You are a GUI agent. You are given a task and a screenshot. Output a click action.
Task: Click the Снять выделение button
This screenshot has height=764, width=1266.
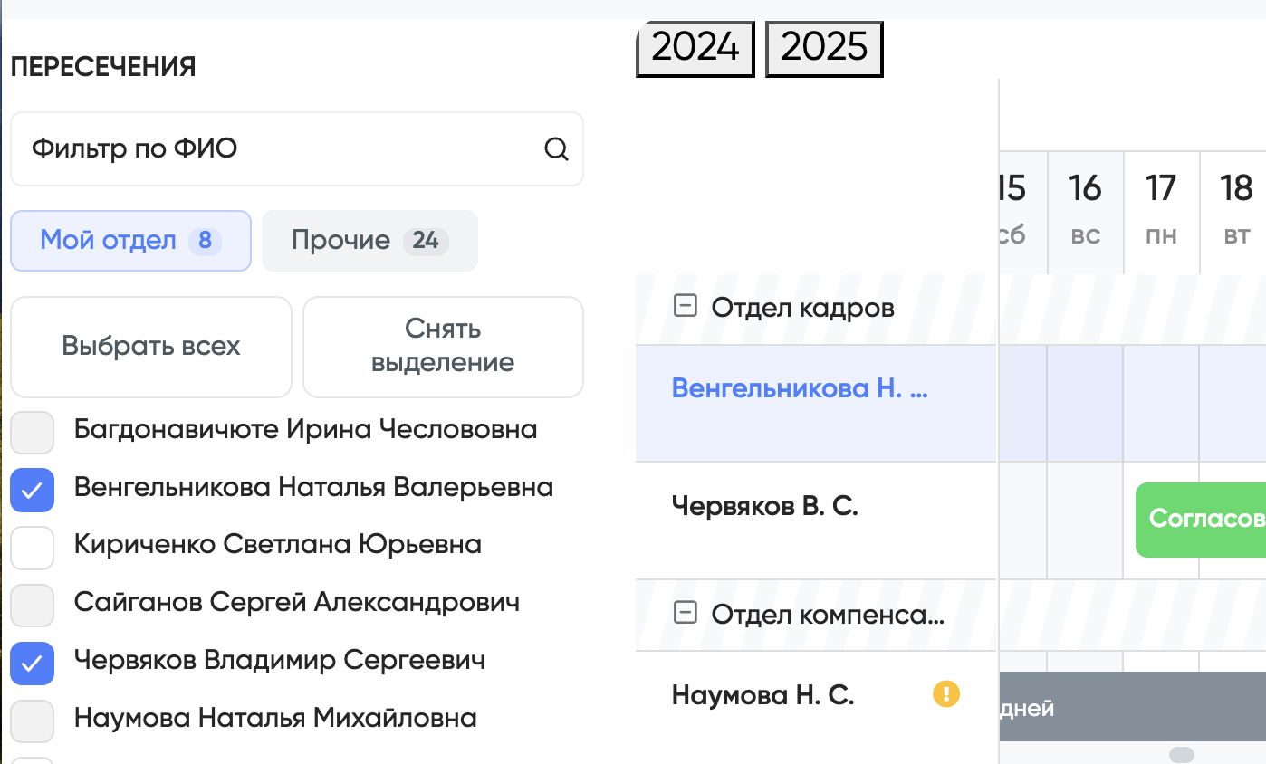click(443, 347)
